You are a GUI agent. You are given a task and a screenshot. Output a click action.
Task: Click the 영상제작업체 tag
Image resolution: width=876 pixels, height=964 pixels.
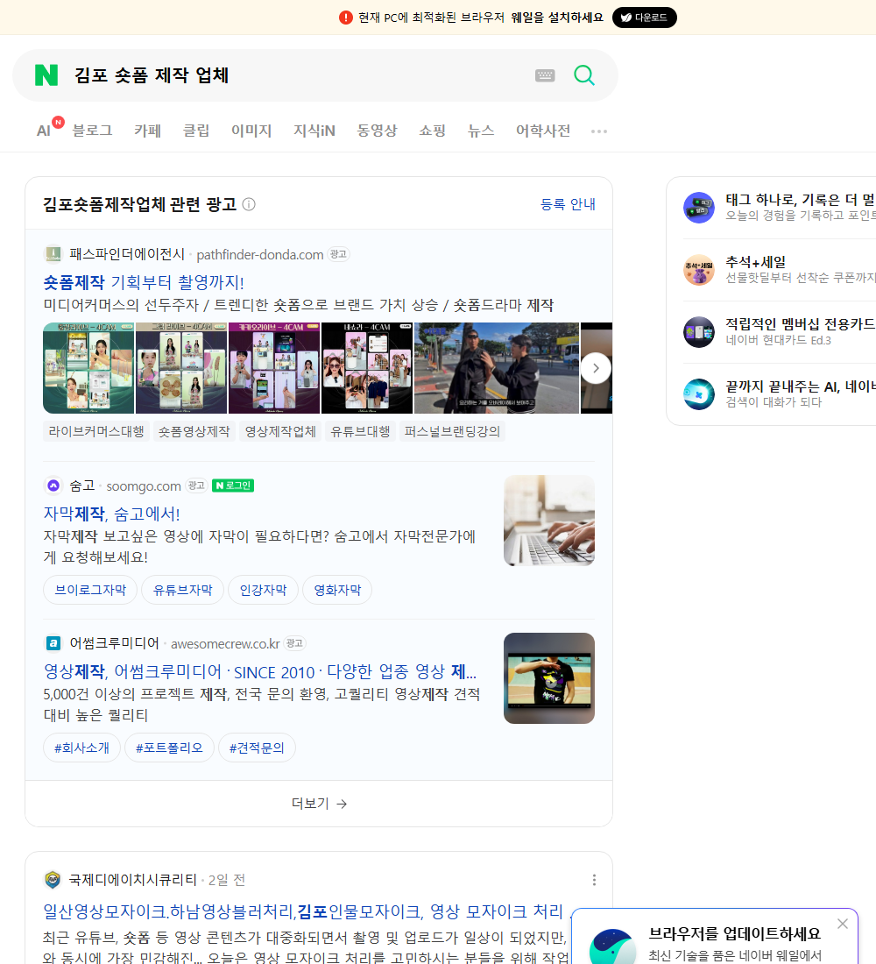point(280,431)
